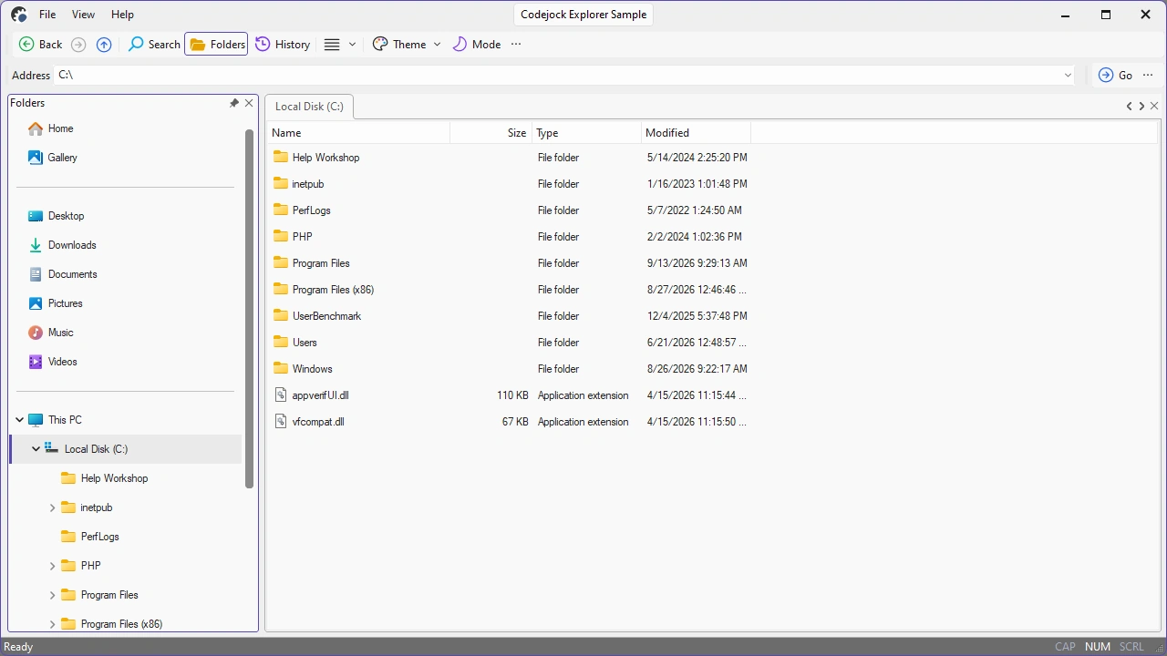Click the Go button
This screenshot has height=656, width=1167.
pyautogui.click(x=1115, y=75)
